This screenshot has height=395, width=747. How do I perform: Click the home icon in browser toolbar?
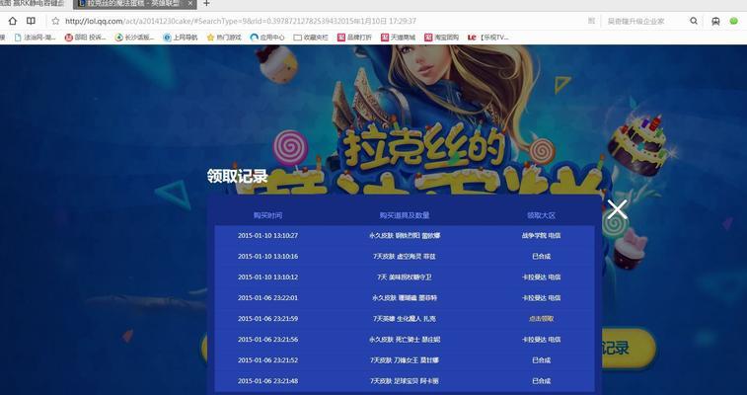13,21
